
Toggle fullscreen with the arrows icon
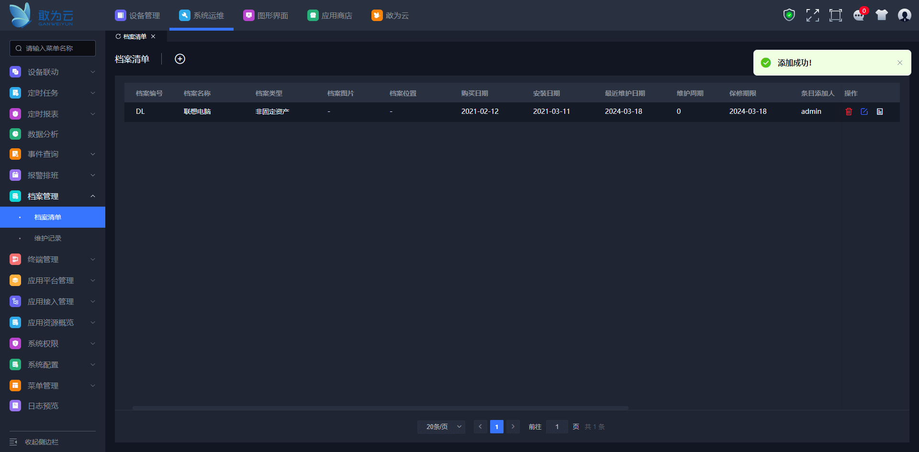tap(812, 15)
